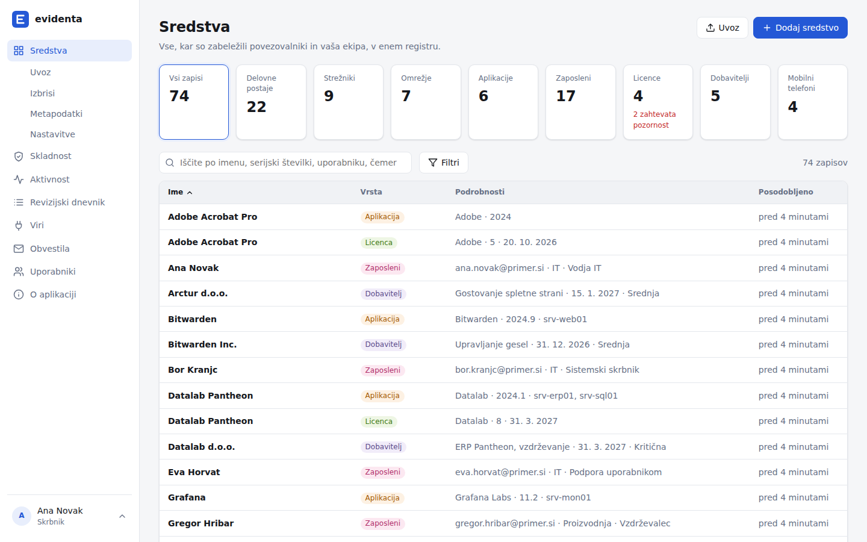Screen dimensions: 867x542
Task: Sort the table by Ime column
Action: (180, 192)
